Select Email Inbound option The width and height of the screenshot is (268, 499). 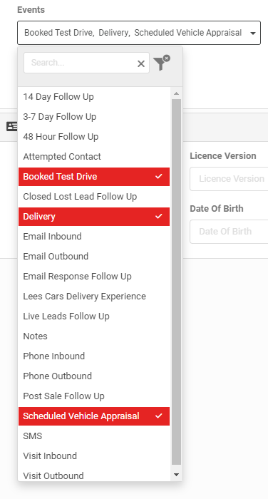click(94, 237)
